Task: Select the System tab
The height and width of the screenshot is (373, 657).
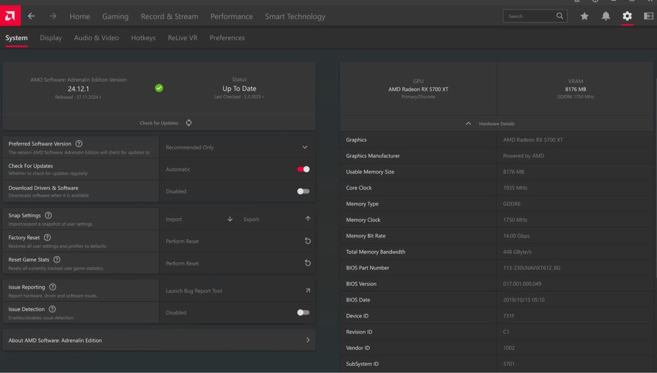Action: point(16,37)
